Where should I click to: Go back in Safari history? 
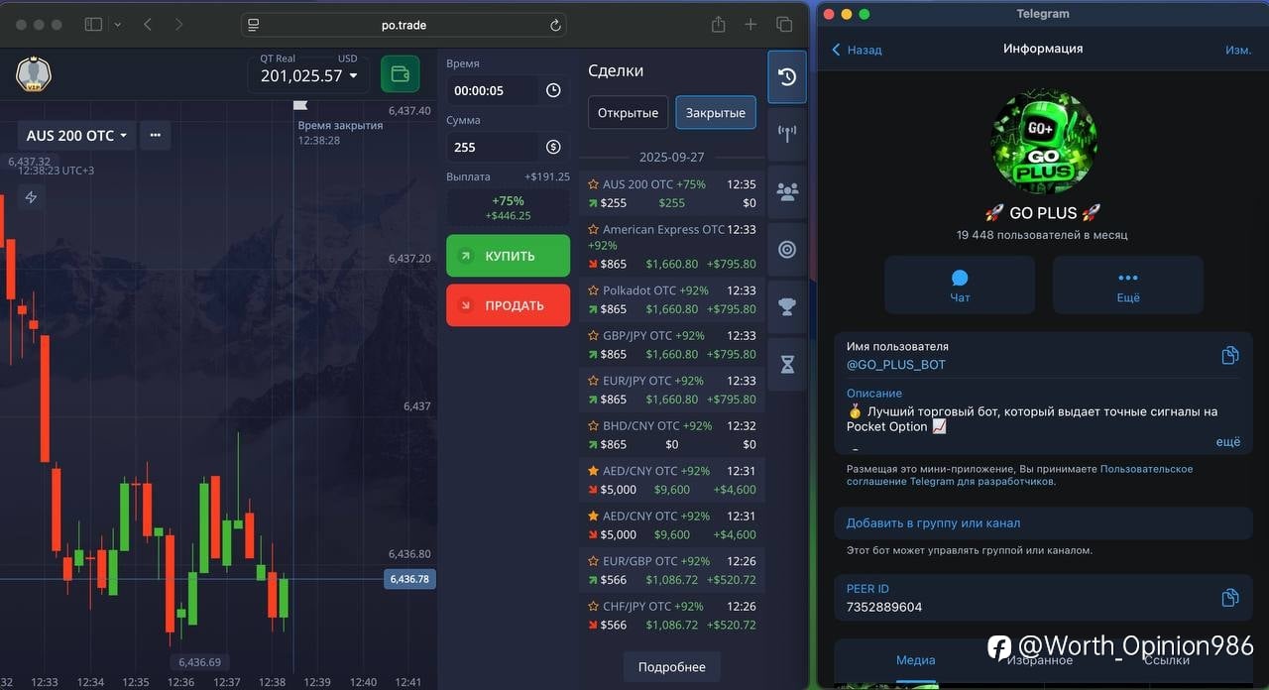tap(148, 25)
